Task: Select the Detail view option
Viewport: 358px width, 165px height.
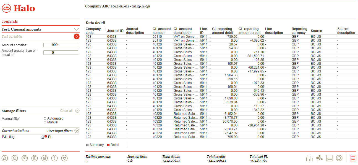Action: point(113,145)
